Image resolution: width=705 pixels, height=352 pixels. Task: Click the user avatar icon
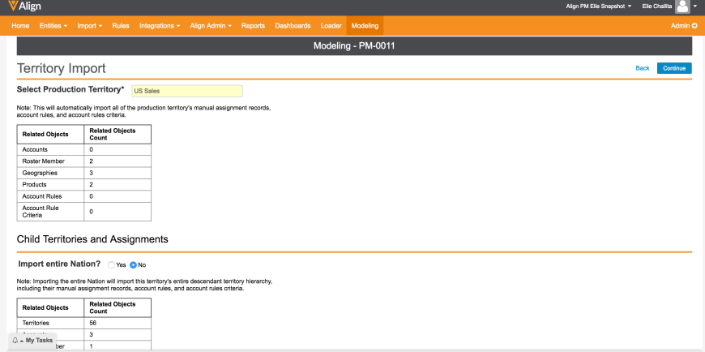coord(682,7)
